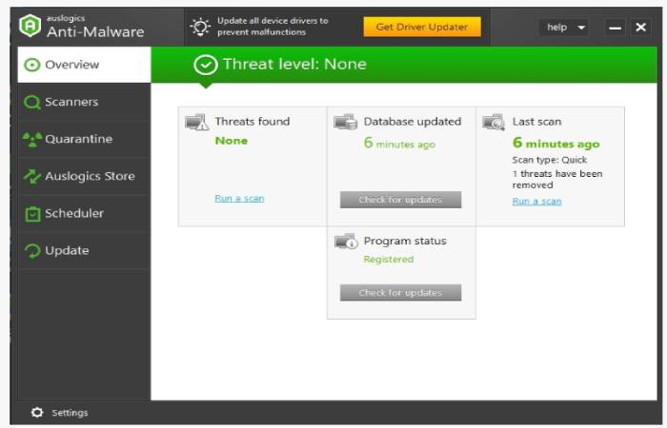Click '6 minutes ago' under Database updated
Screen dimensions: 667x428
pos(399,143)
